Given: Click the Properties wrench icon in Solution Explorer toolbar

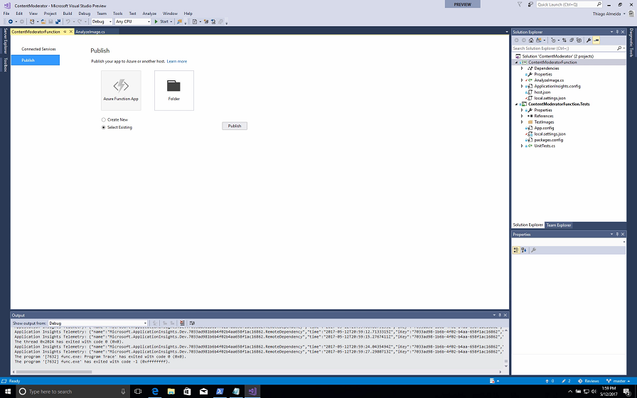Looking at the screenshot, I should click(x=589, y=41).
